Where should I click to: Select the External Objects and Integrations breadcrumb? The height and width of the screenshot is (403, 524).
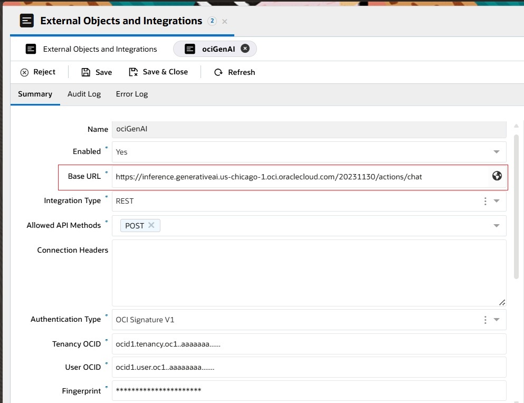(99, 49)
